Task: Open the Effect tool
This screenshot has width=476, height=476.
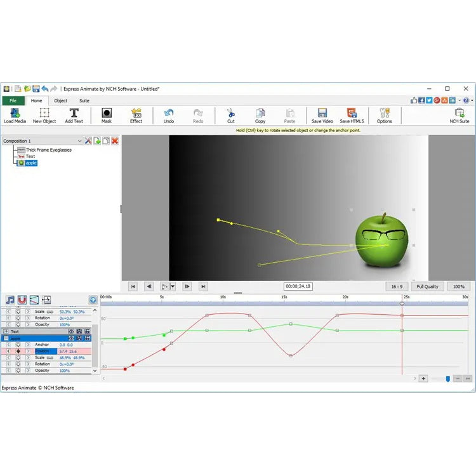Action: [x=136, y=115]
